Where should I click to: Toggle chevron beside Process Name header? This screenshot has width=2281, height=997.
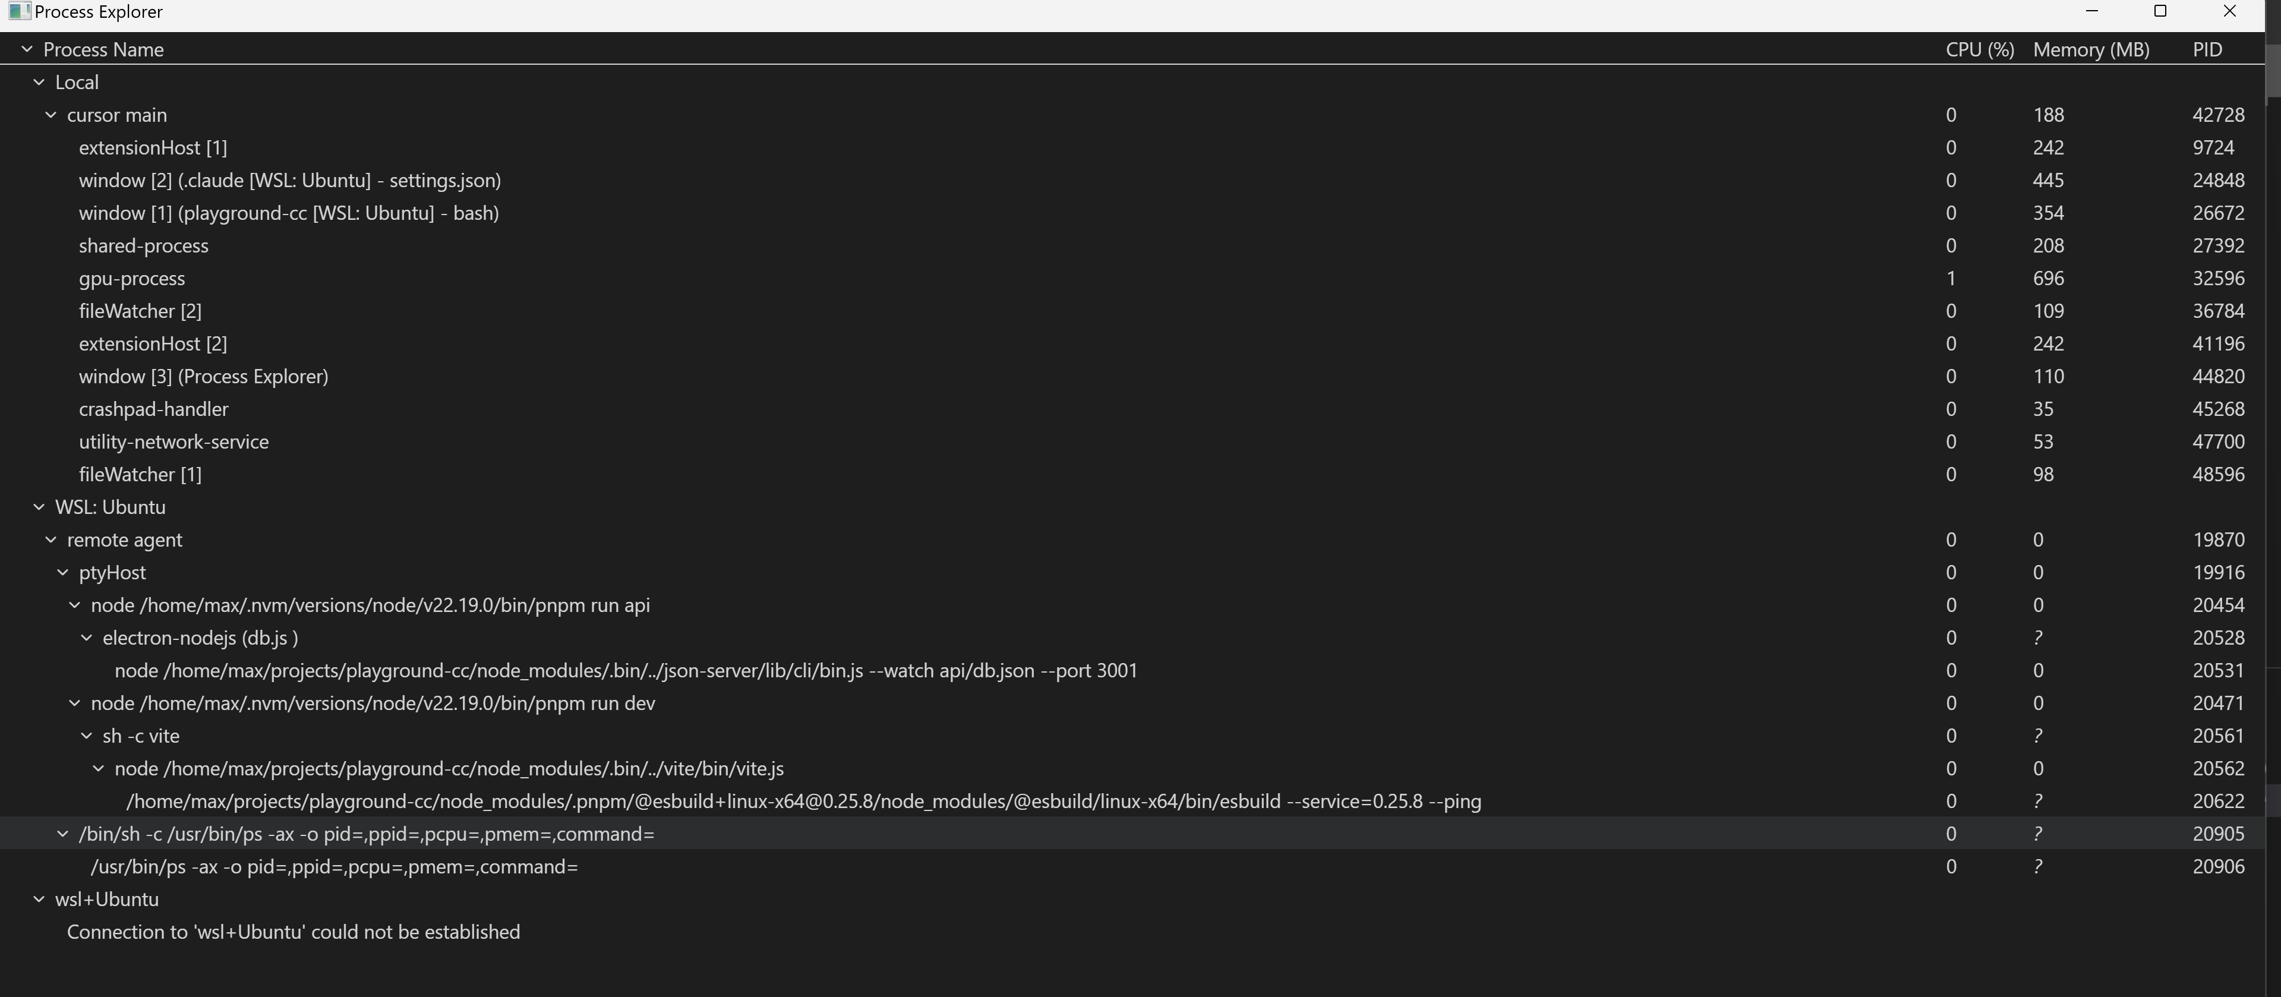click(x=27, y=49)
